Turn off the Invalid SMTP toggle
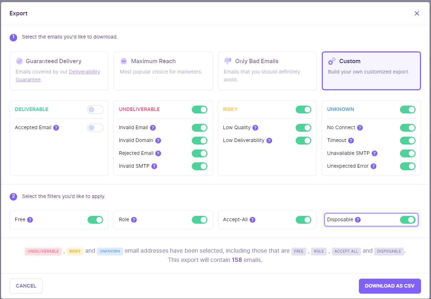 200,166
